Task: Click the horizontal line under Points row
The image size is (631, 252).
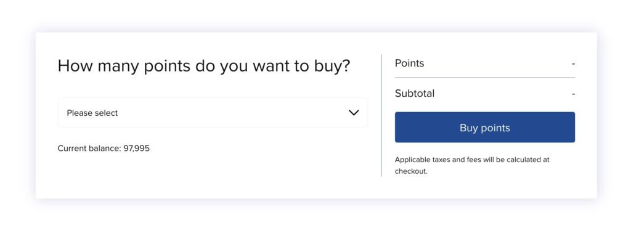Action: point(484,78)
